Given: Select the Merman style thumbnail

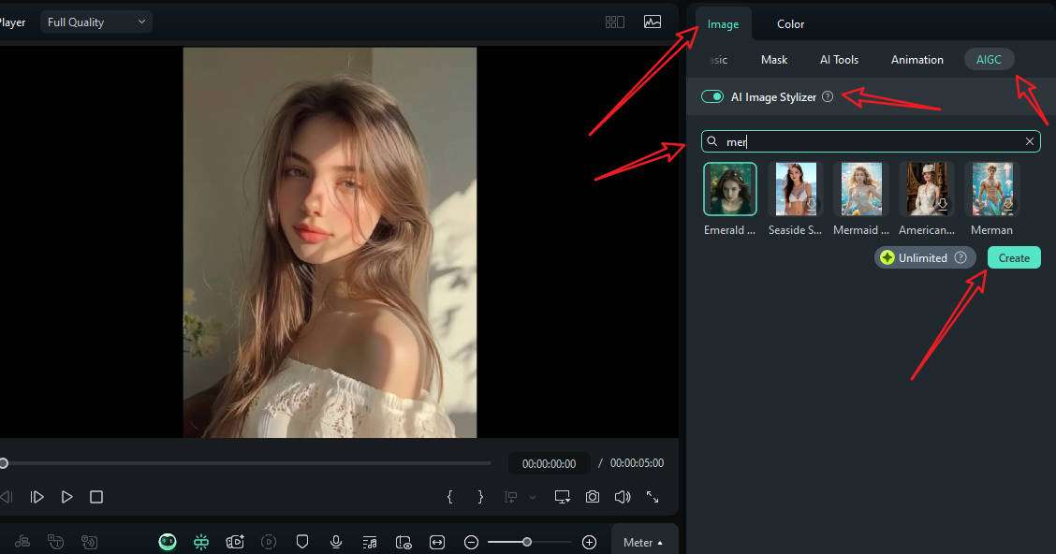Looking at the screenshot, I should click(x=992, y=189).
